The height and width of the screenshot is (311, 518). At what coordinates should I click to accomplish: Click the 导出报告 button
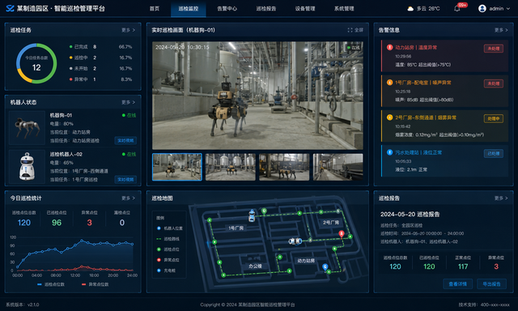(491, 284)
